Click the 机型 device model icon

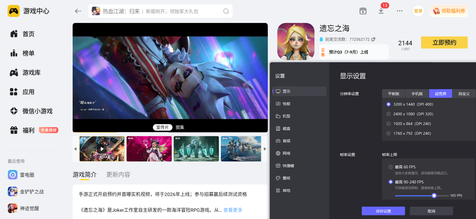(278, 116)
